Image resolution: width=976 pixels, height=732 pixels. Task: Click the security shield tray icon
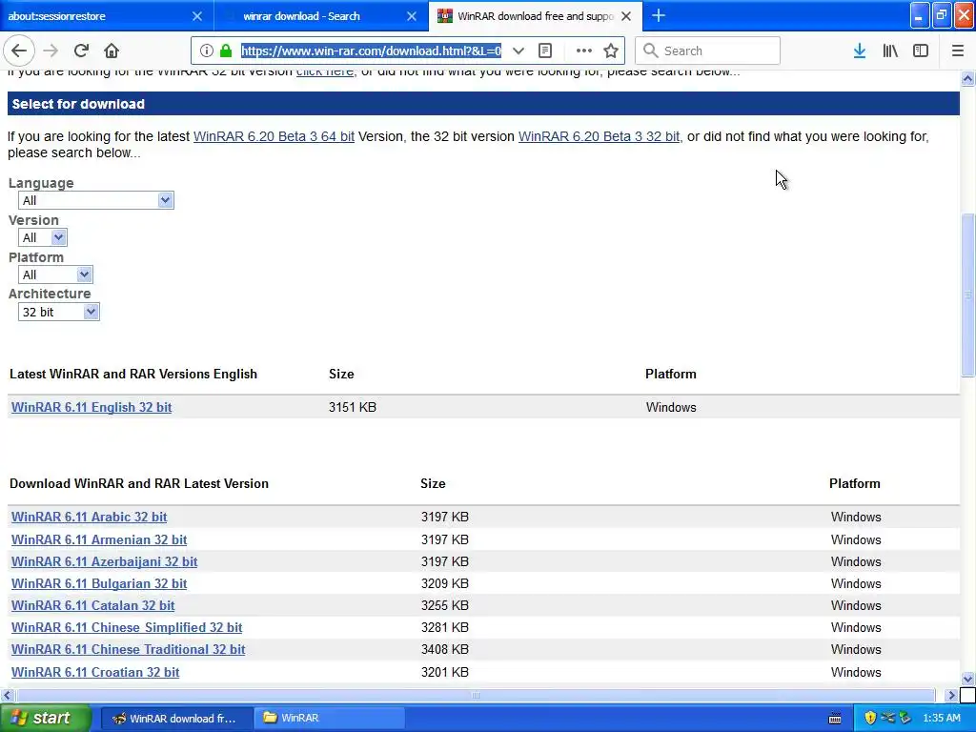870,718
